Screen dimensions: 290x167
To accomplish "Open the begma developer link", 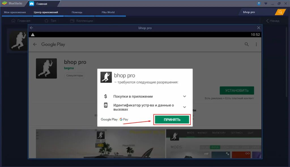I will (69, 68).
